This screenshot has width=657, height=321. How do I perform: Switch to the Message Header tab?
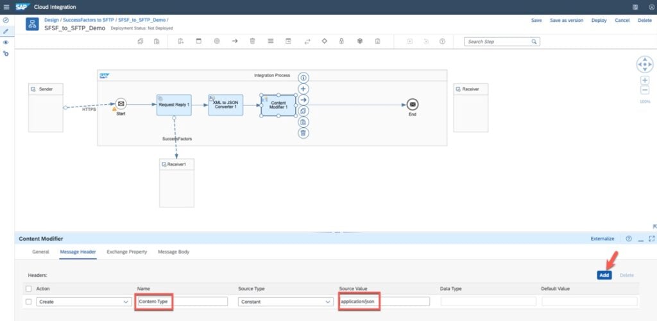coord(78,252)
